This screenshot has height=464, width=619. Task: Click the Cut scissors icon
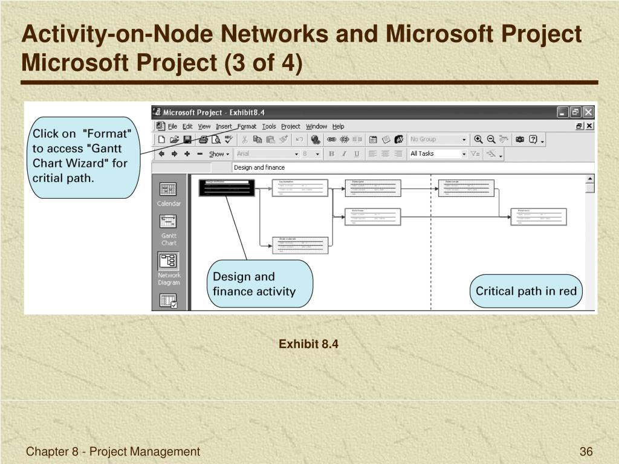point(244,140)
